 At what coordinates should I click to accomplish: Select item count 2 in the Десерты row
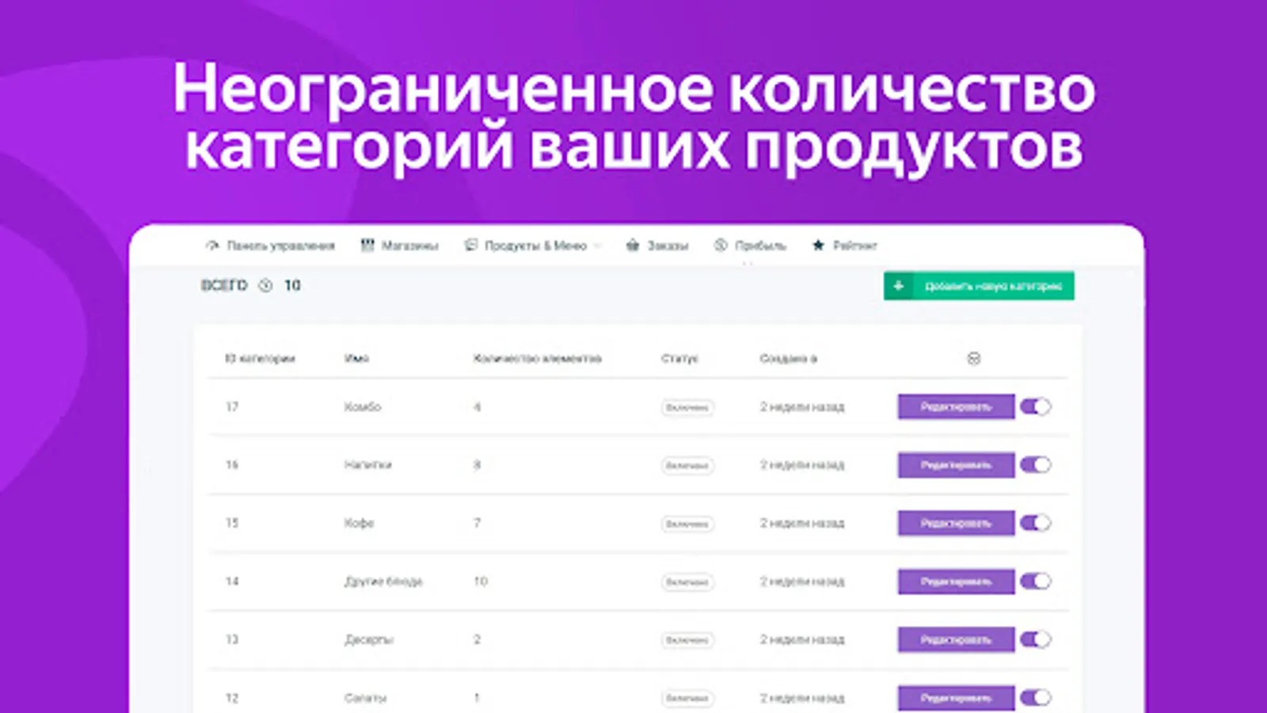pyautogui.click(x=478, y=639)
